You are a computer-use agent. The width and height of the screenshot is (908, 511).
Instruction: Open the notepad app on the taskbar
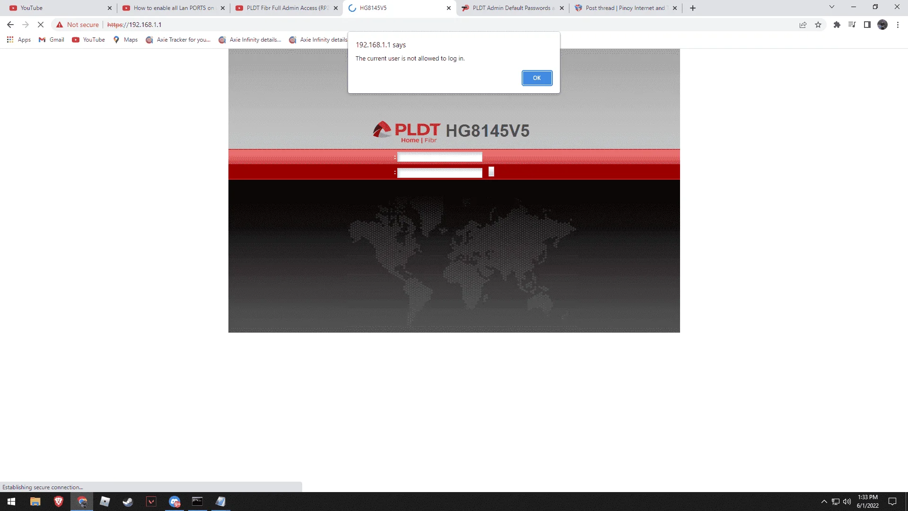click(221, 502)
